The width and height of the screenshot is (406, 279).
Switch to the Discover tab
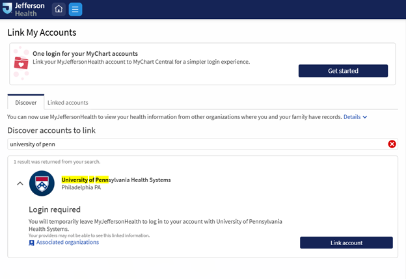click(26, 103)
